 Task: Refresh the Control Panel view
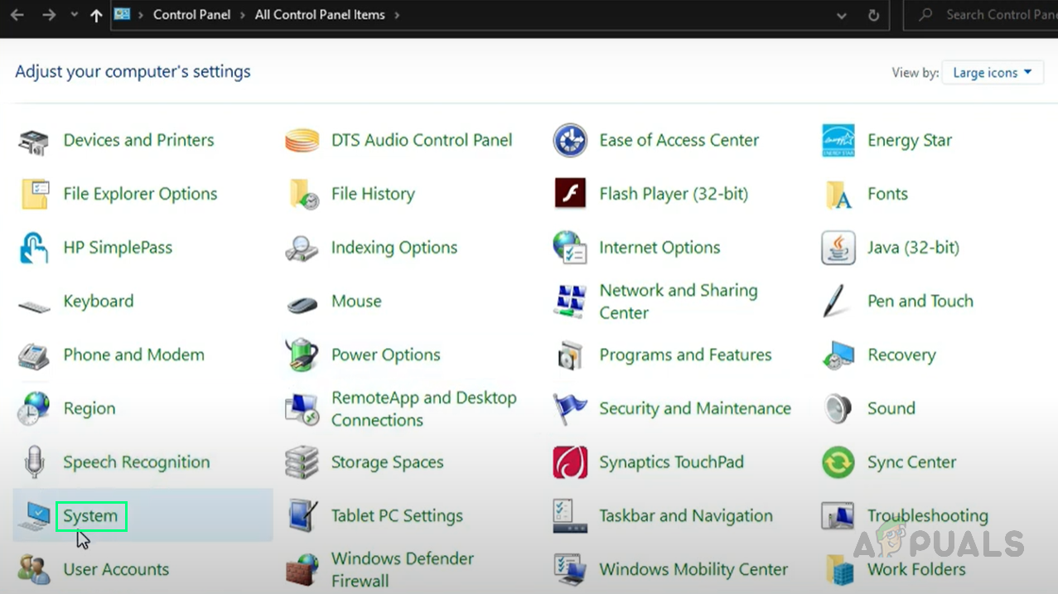coord(873,15)
